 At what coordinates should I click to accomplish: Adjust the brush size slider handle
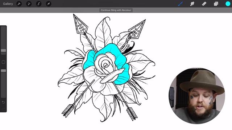(x=3, y=51)
